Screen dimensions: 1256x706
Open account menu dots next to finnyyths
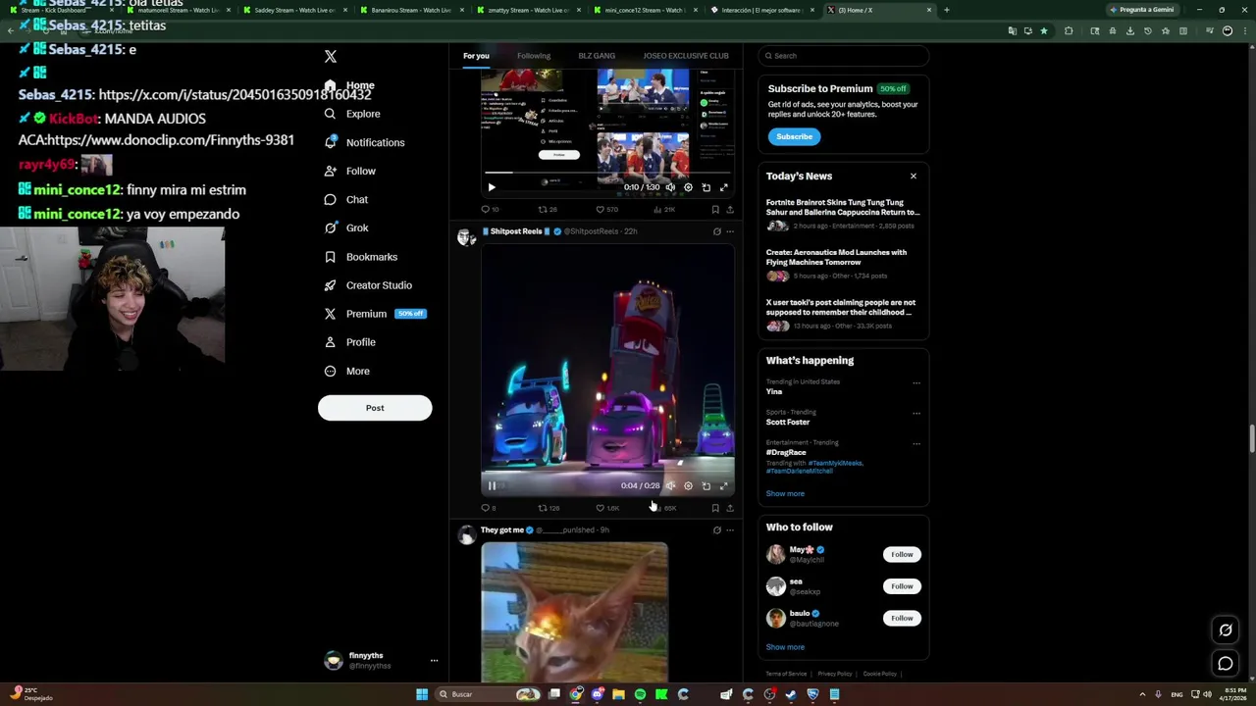[x=434, y=661]
